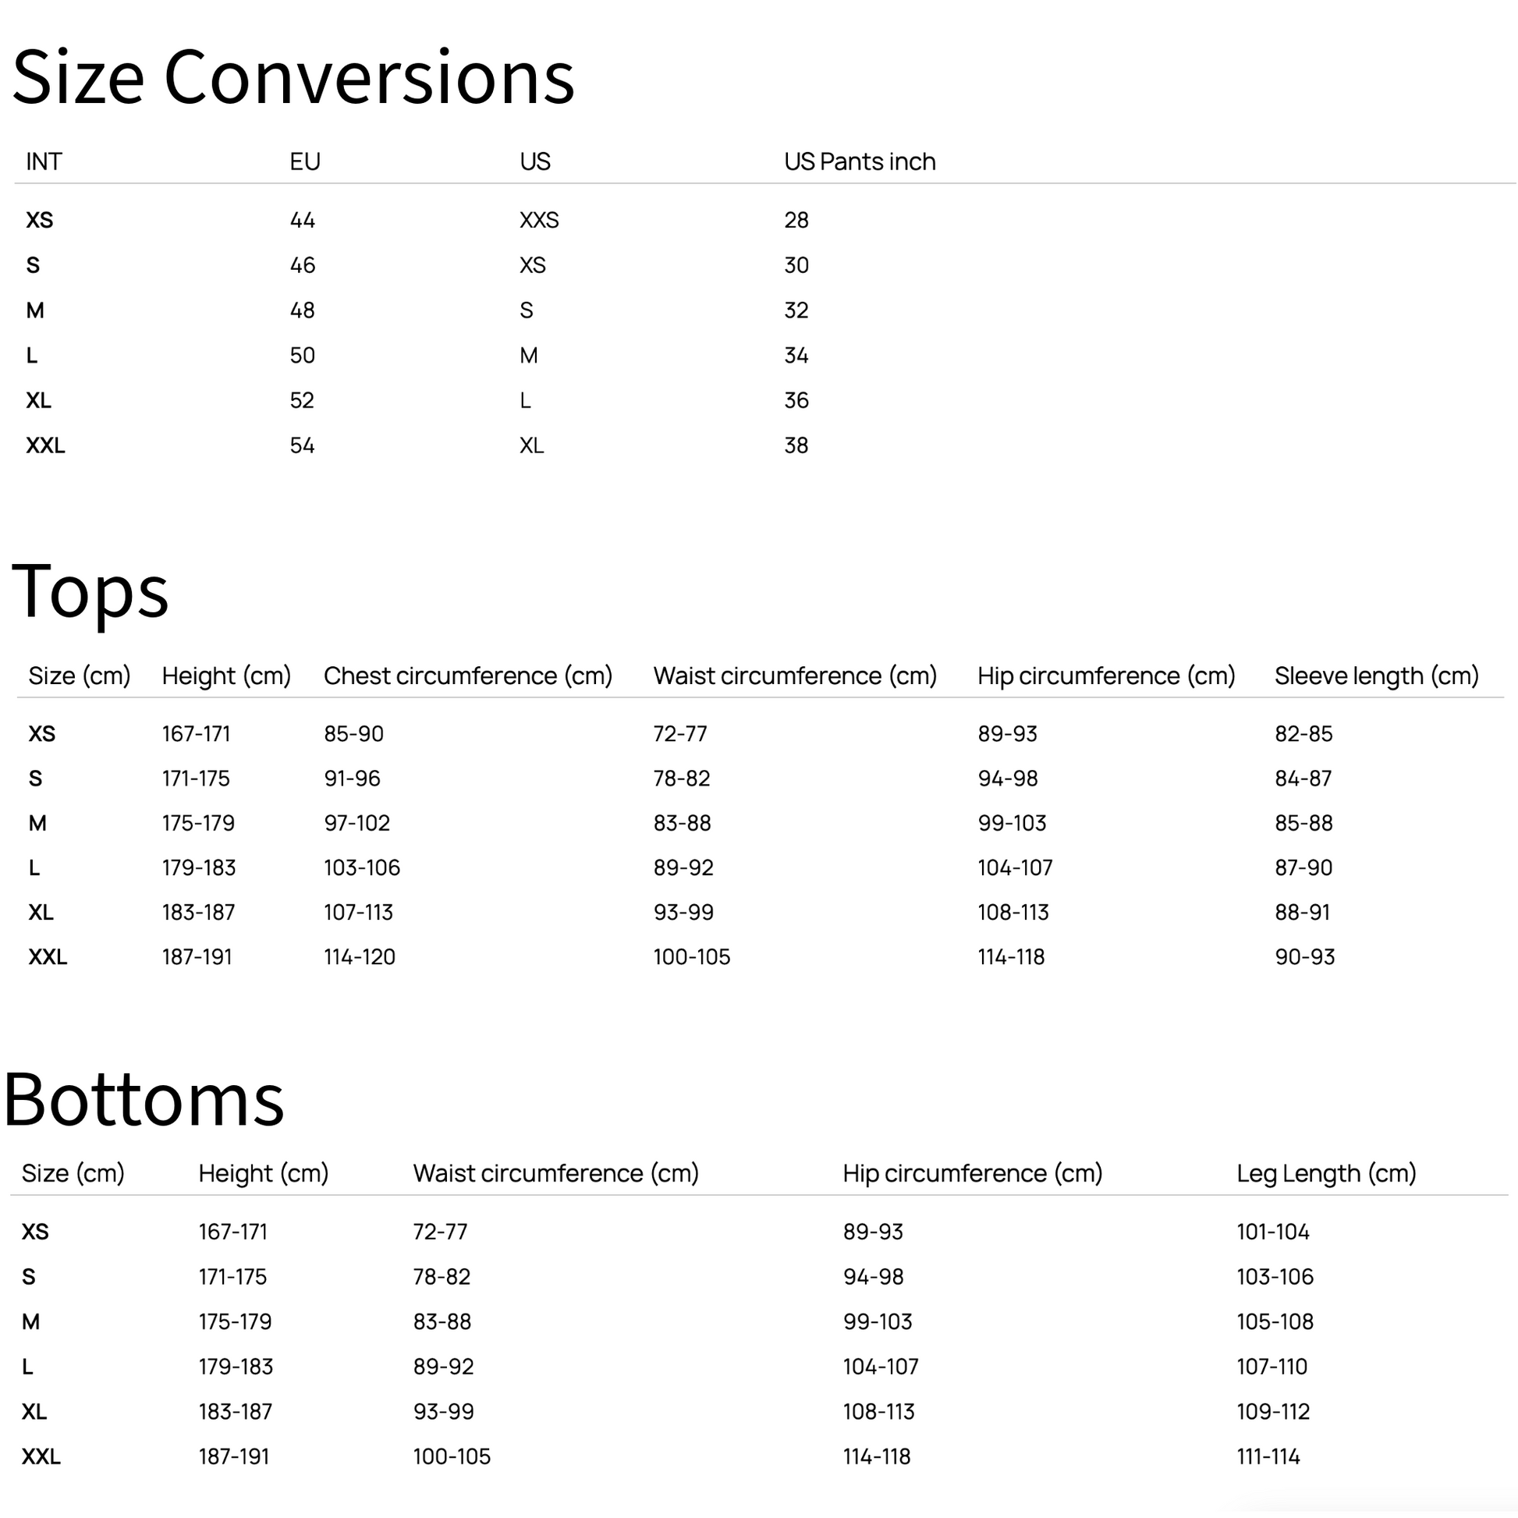Click the Size Conversions heading
Screen dimensions: 1518x1518
(x=293, y=77)
